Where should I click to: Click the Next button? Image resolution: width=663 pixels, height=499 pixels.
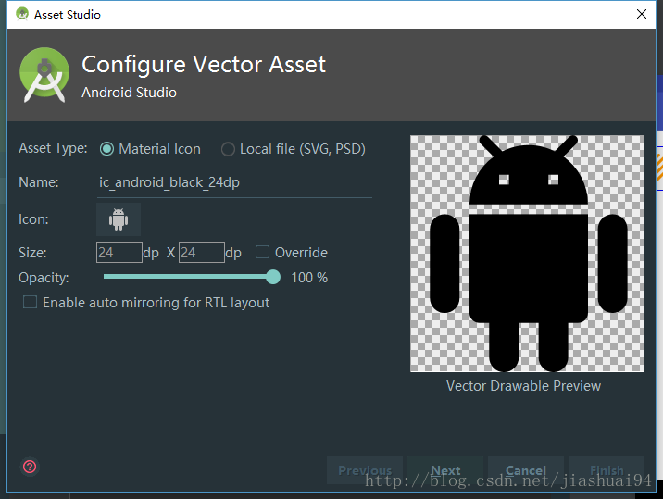coord(445,470)
